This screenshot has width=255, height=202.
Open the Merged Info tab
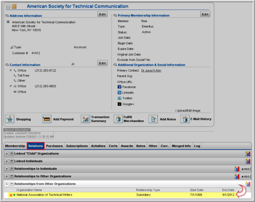pyautogui.click(x=181, y=146)
